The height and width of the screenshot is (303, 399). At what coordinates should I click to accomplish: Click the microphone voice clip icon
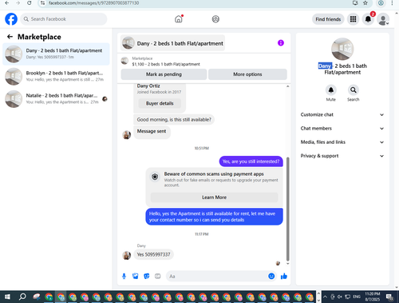124,277
